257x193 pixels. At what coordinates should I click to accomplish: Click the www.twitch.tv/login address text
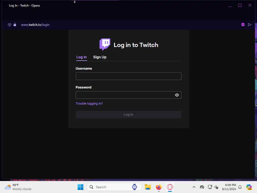35,25
